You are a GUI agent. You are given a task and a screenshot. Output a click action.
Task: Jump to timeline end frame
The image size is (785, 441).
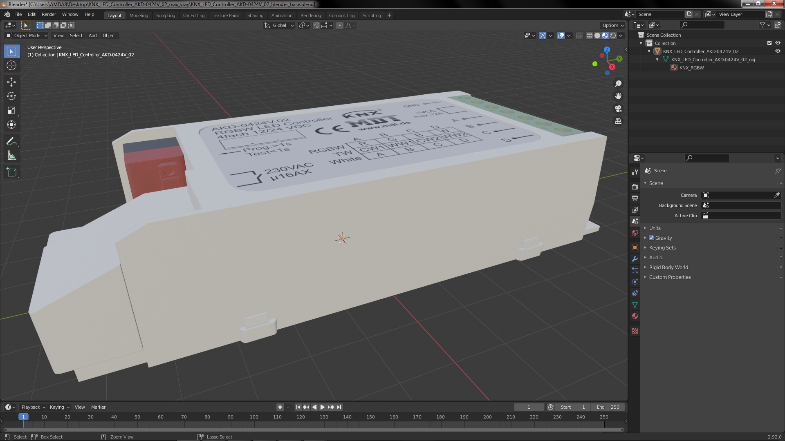coord(339,407)
